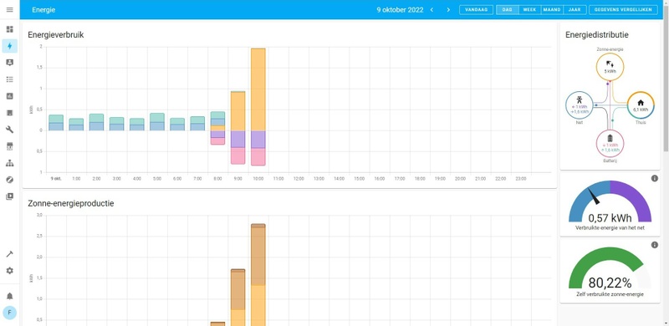Switch period to MAAND

552,9
